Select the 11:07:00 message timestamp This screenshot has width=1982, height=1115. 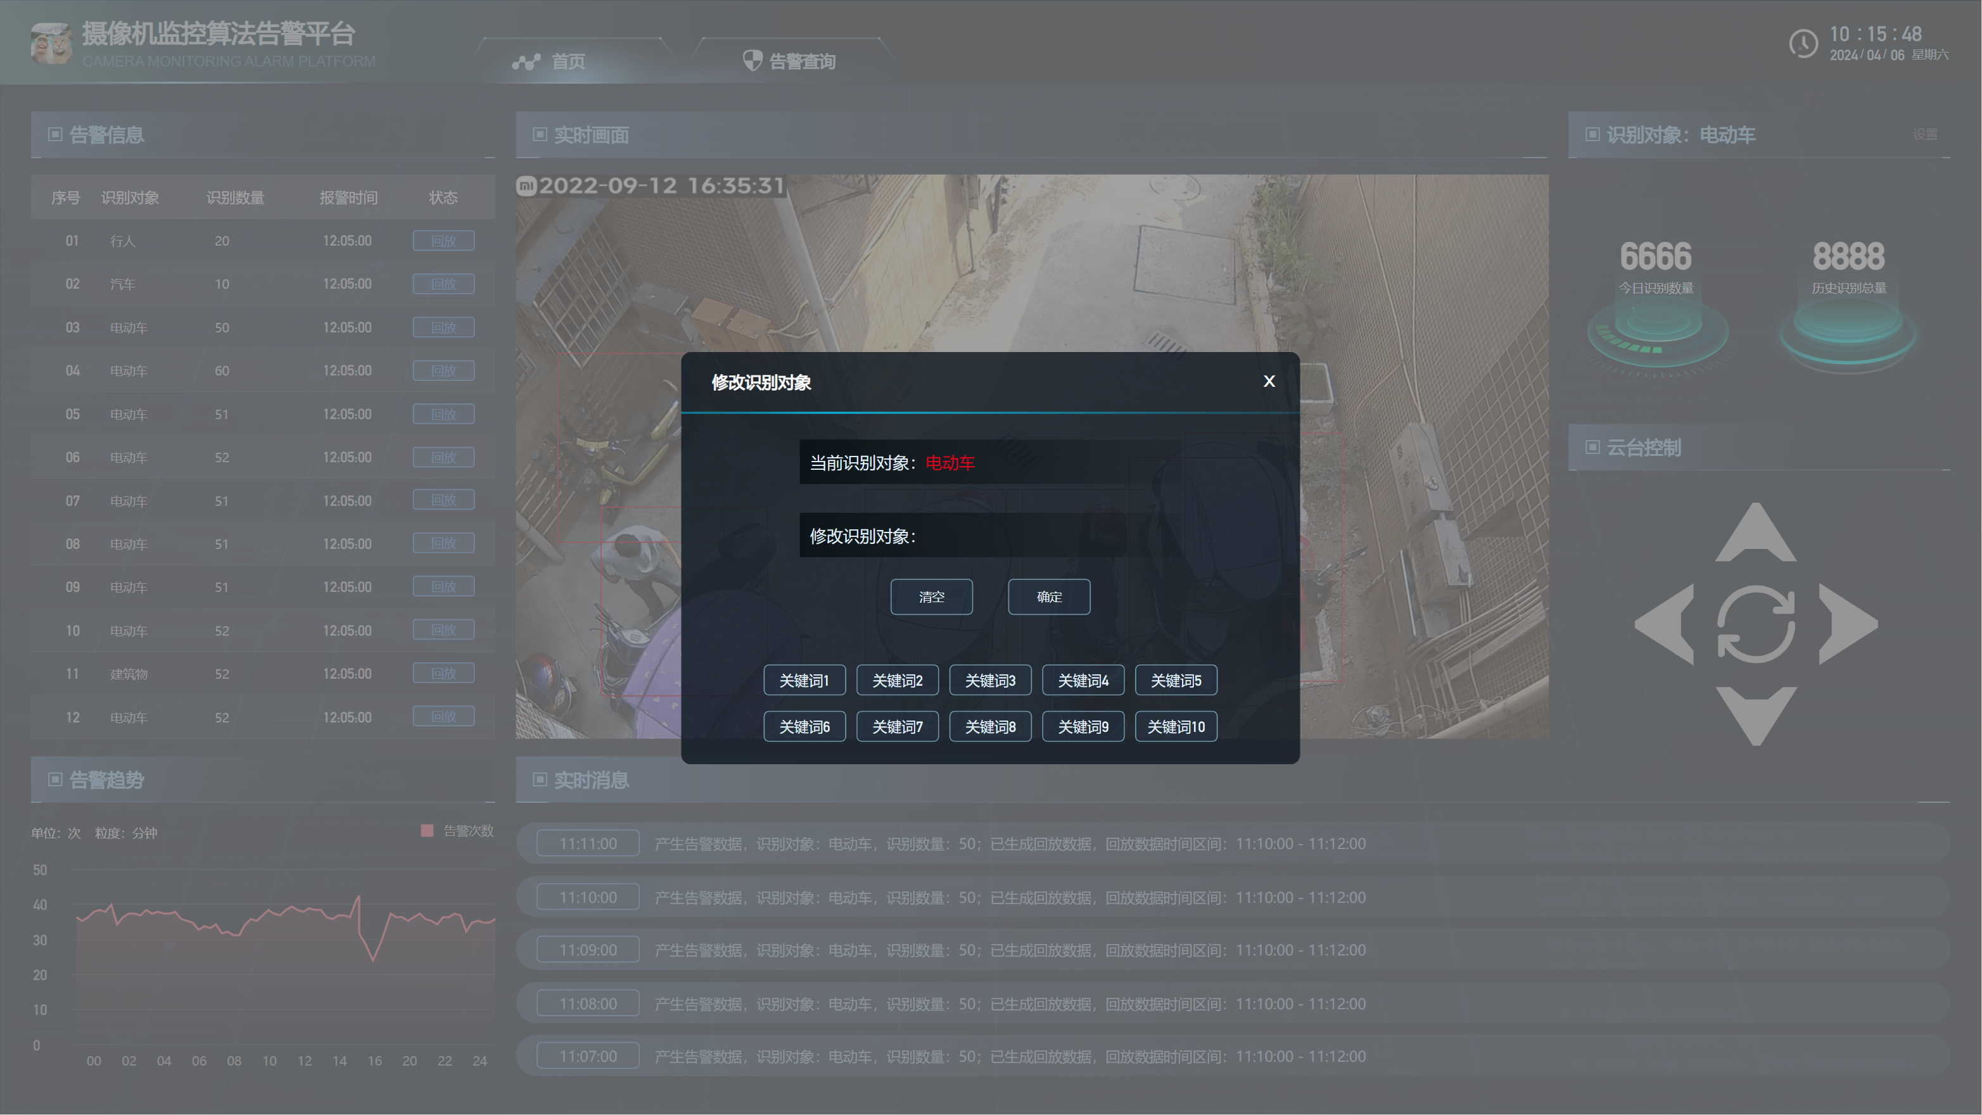[588, 1055]
